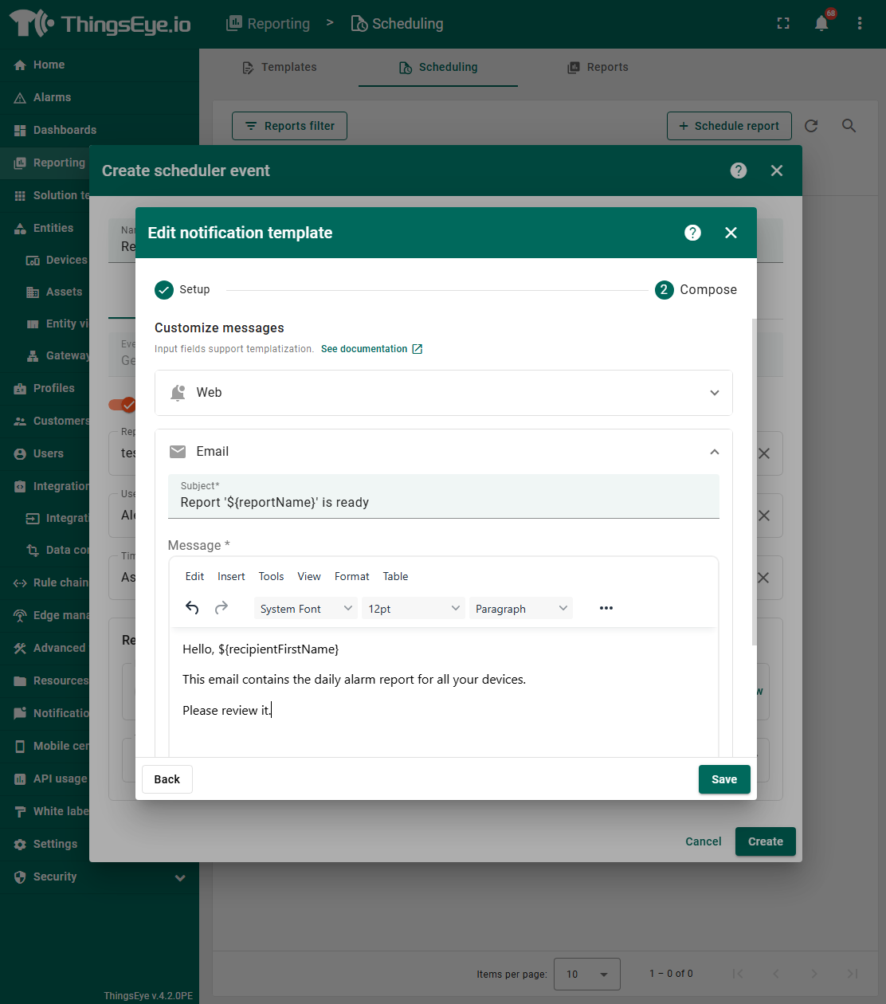The height and width of the screenshot is (1004, 886).
Task: Open the Paragraph style dropdown
Action: 521,609
